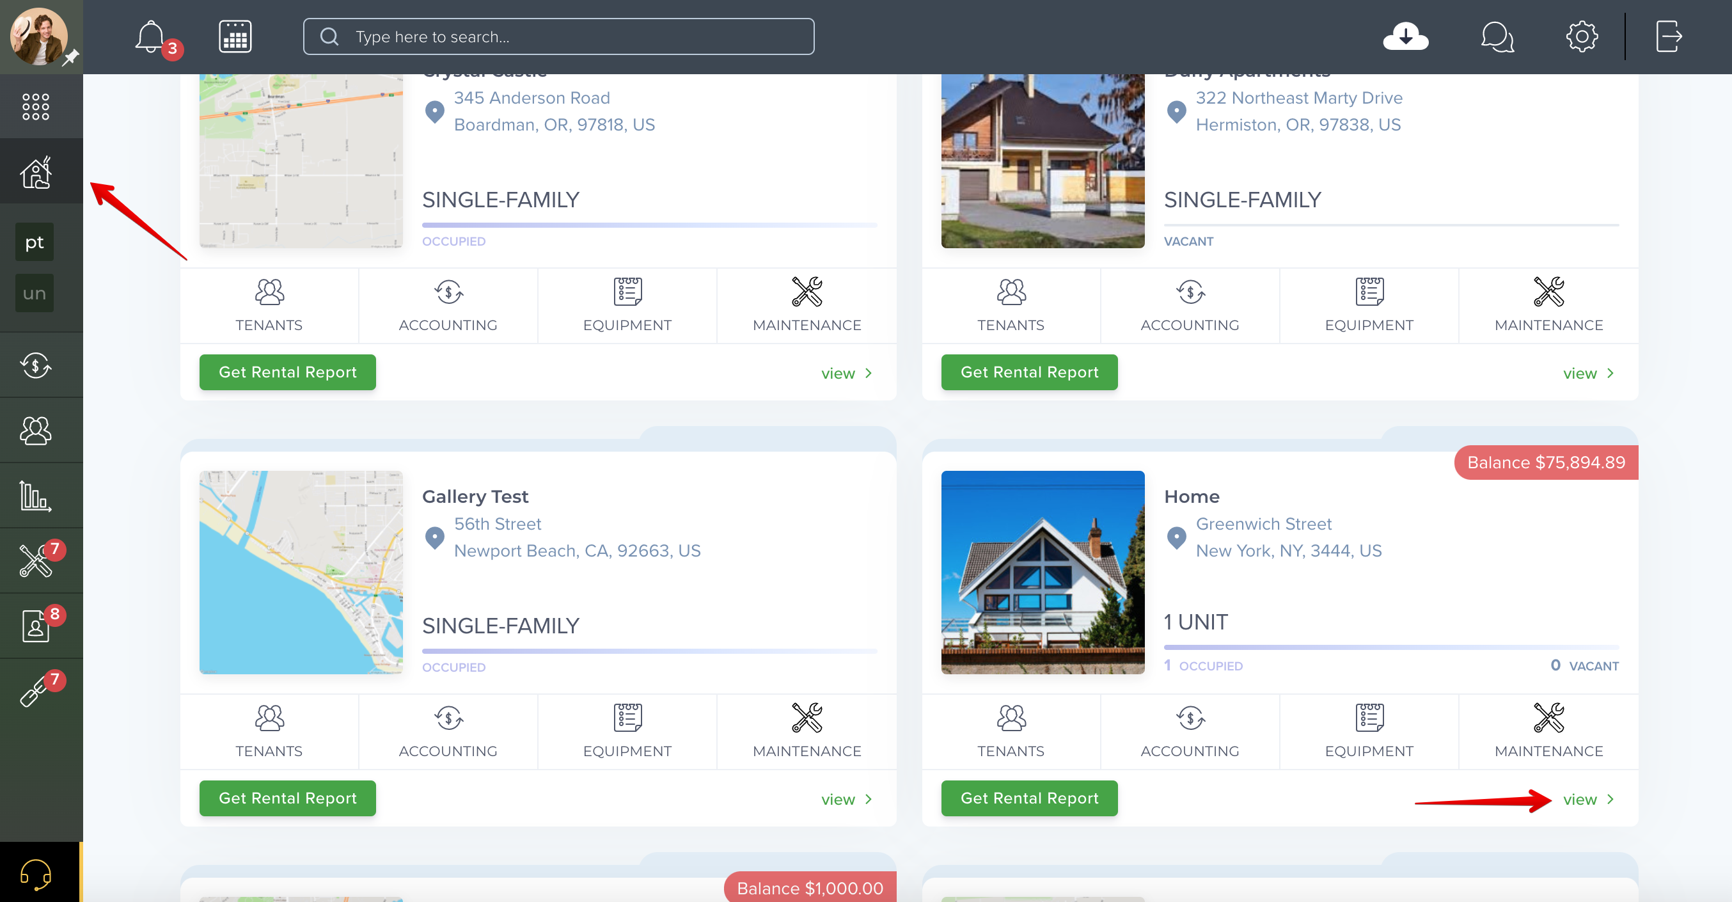
Task: Get Rental Report for Gallery Test
Action: tap(288, 798)
